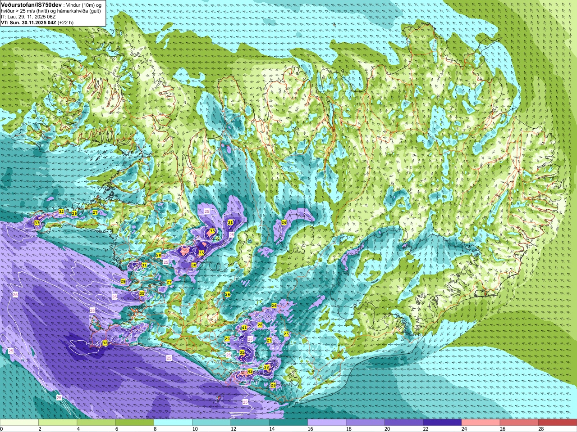Click the legend scale number 8

(156, 429)
